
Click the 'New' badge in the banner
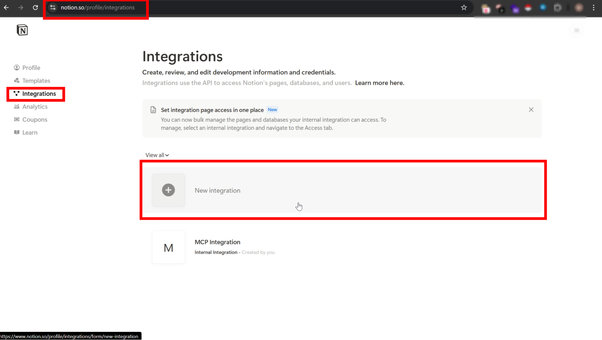click(272, 110)
